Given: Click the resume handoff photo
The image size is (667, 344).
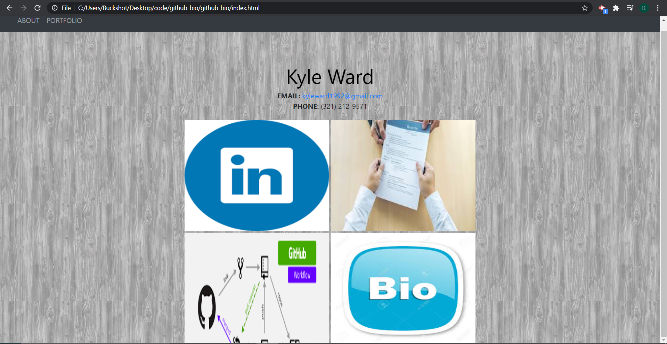Looking at the screenshot, I should pos(403,175).
